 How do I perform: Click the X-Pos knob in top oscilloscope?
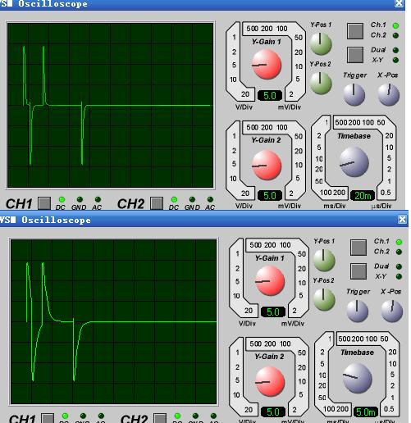(388, 94)
